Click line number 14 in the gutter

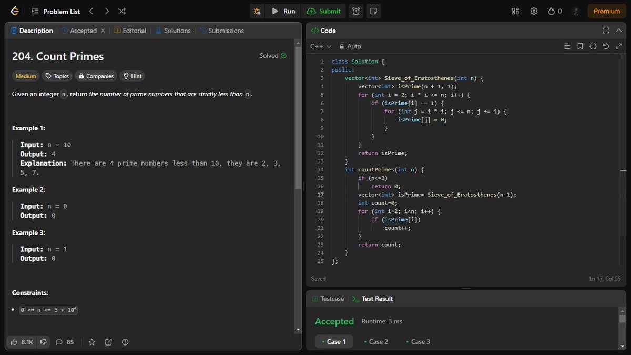tap(321, 170)
